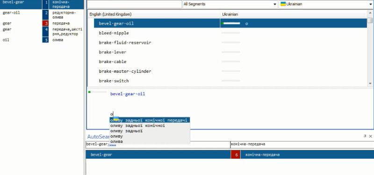Select term match bevel·gear in left panel
Screen dimensions: 374x175
tap(14, 2)
